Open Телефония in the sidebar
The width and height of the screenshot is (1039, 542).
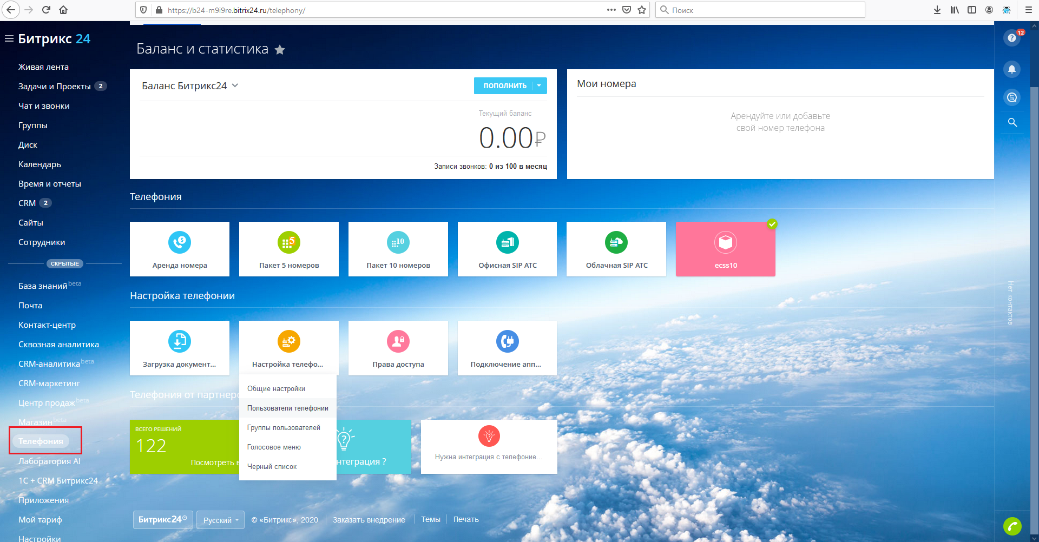(x=41, y=441)
